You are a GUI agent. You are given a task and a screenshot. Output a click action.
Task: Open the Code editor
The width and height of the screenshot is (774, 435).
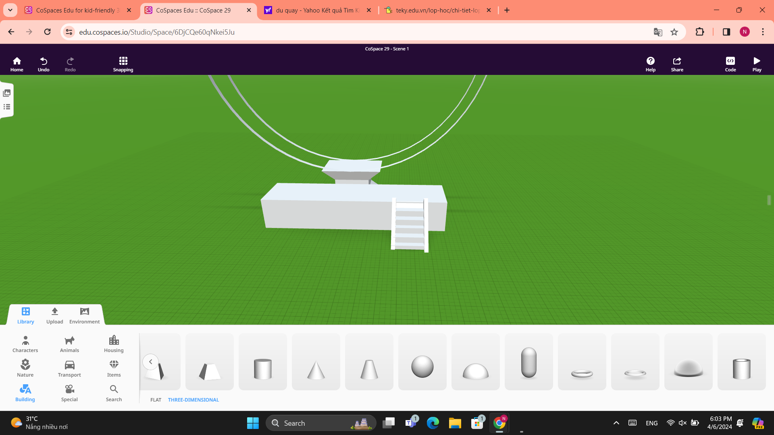coord(730,64)
